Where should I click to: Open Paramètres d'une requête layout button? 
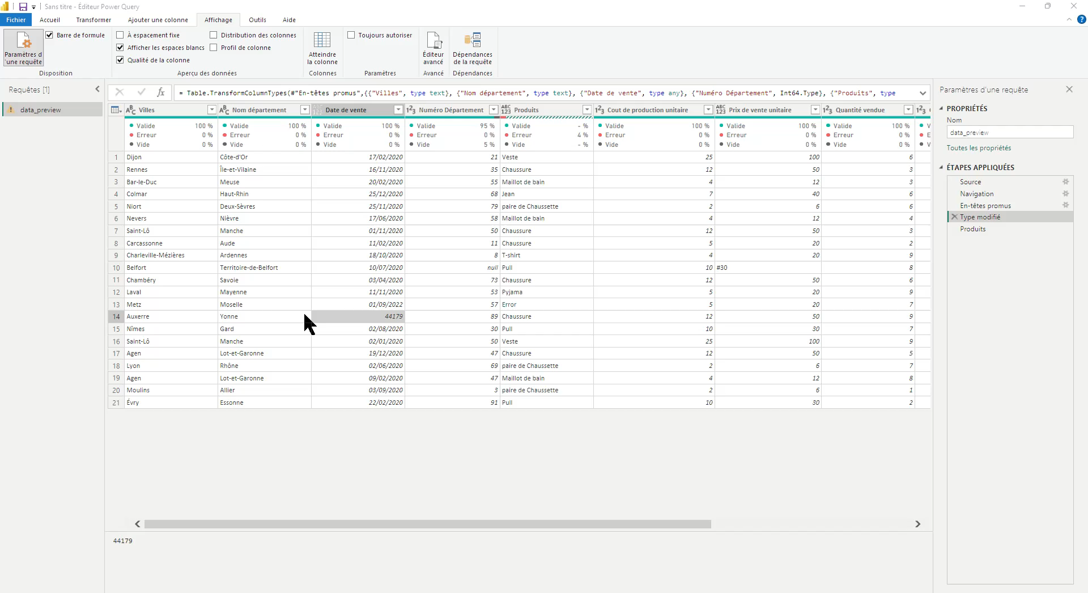23,48
